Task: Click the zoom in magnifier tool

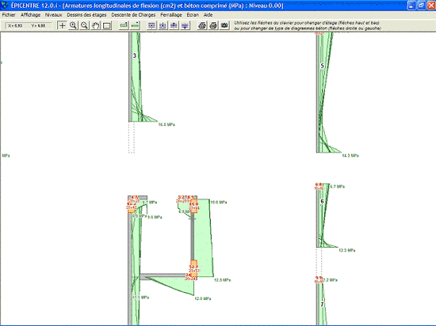Action: [73, 25]
